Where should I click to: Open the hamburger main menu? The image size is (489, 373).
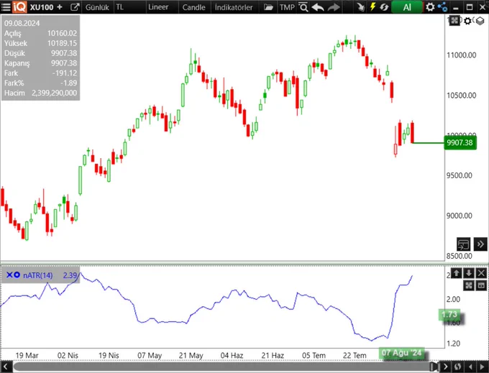pos(6,6)
